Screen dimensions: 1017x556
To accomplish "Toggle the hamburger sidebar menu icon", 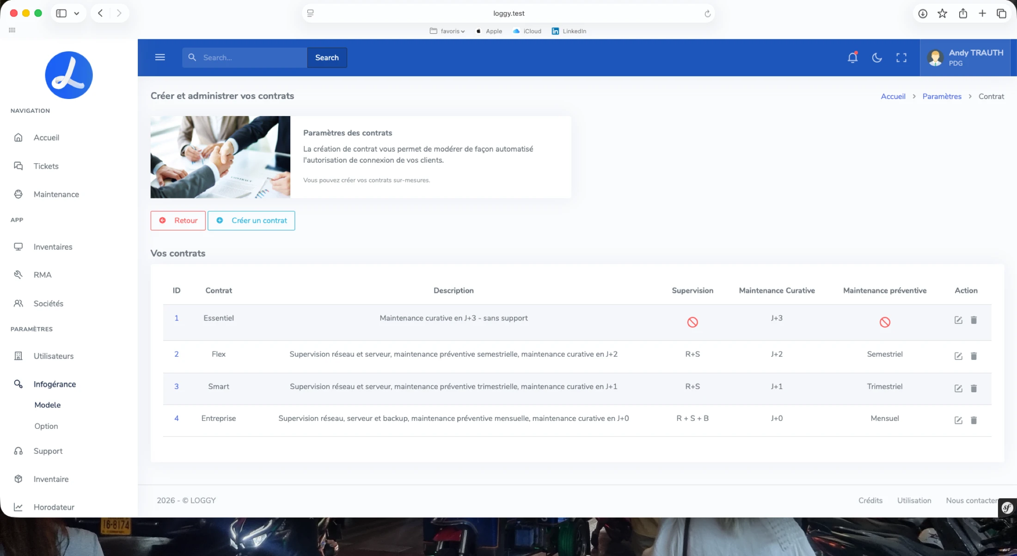I will (x=160, y=57).
